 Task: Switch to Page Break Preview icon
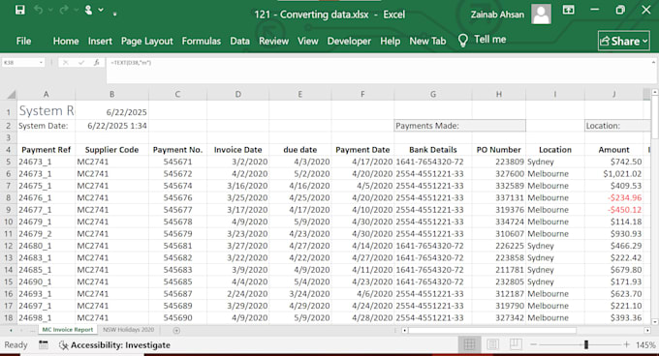[x=516, y=344]
